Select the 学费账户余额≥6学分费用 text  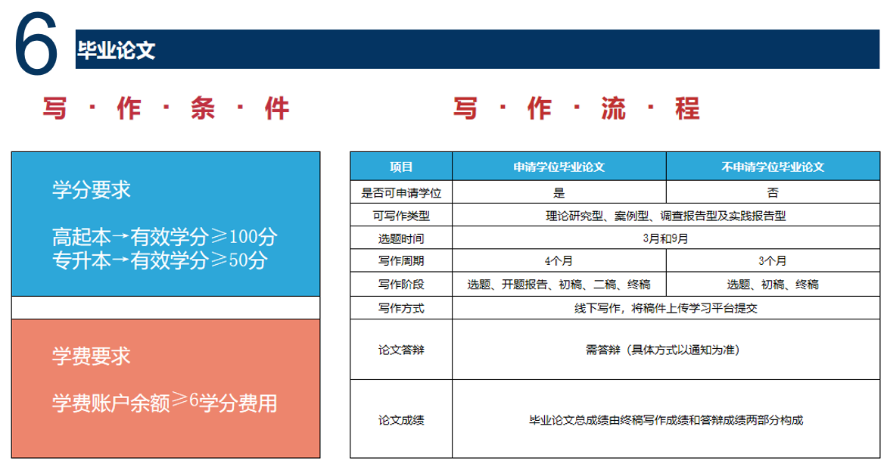[164, 403]
